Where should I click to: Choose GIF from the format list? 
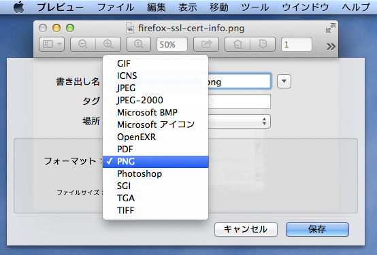pos(155,63)
